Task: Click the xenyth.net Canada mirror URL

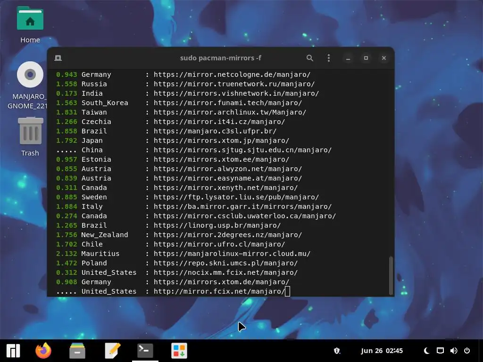Action: (x=225, y=188)
